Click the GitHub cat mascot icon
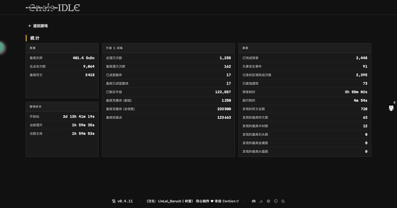 tap(391, 108)
